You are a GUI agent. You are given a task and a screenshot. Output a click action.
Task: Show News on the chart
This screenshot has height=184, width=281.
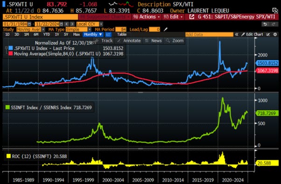pyautogui.click(x=154, y=41)
